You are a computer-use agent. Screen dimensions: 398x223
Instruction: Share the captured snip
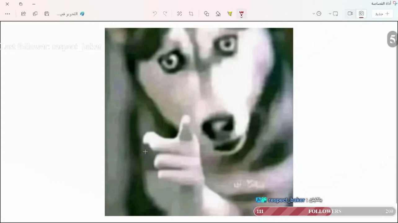coord(24,14)
